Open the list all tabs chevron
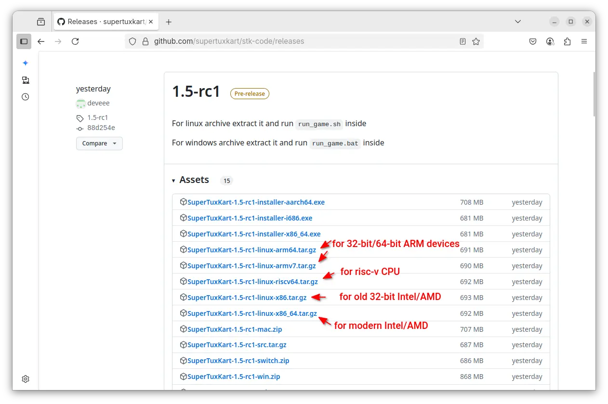 518,22
